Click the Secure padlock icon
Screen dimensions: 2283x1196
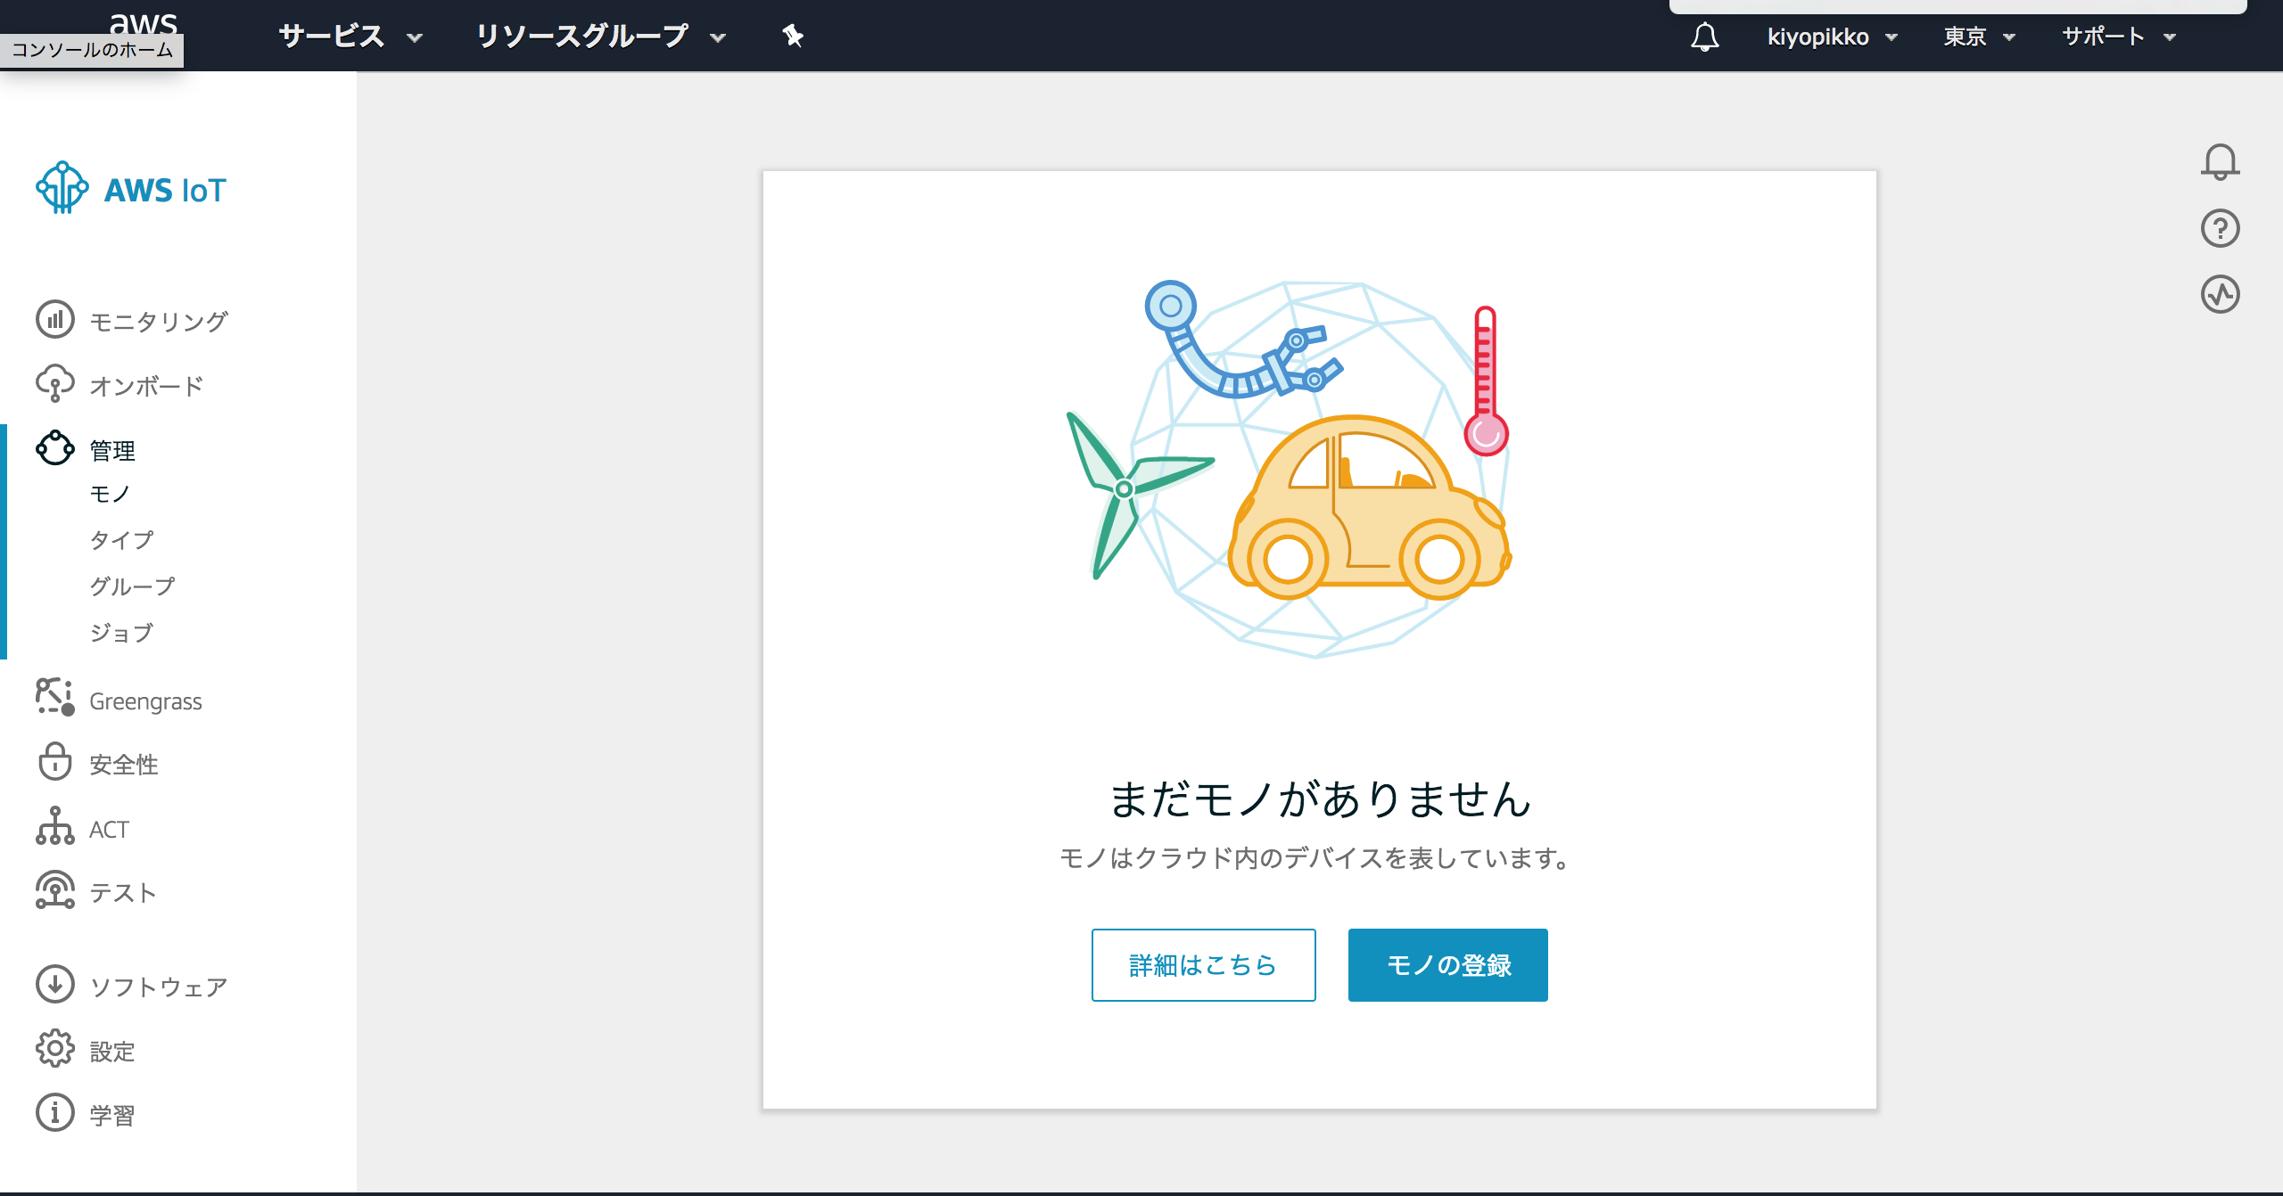pos(54,763)
